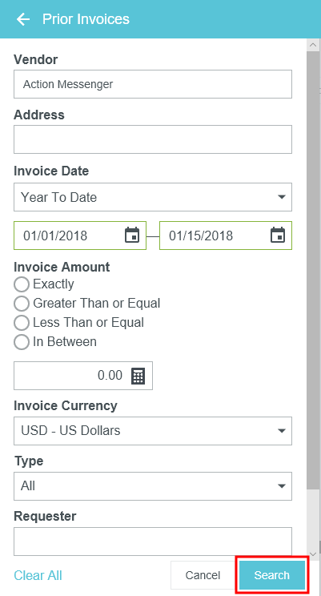Cancel the prior invoices search
The height and width of the screenshot is (596, 321).
coord(203,575)
